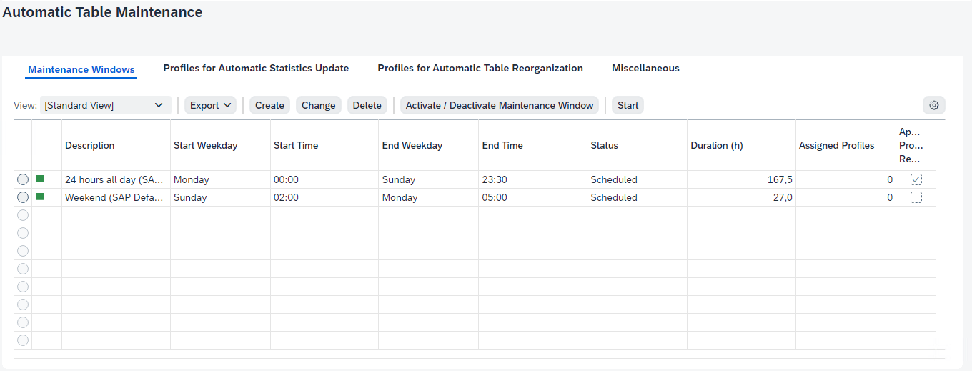Image resolution: width=972 pixels, height=371 pixels.
Task: Click Scheduled status in Weekend row
Action: pyautogui.click(x=638, y=197)
